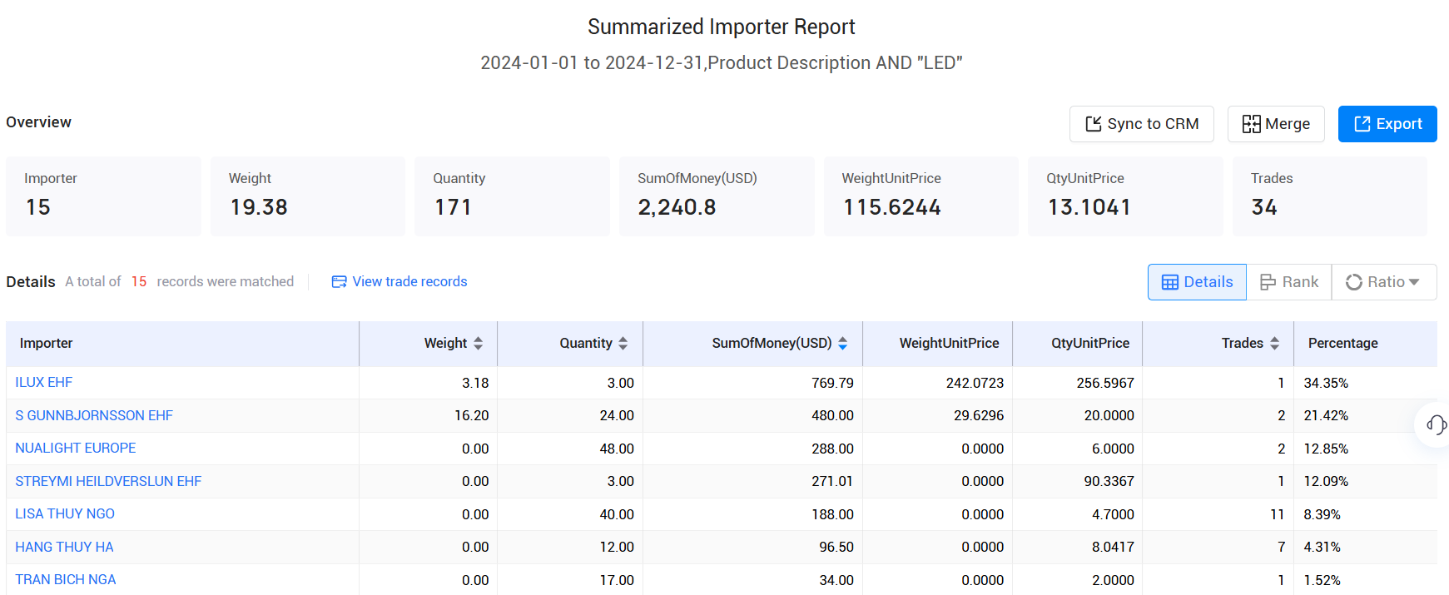Open View trade records link
This screenshot has width=1449, height=595.
[x=399, y=282]
